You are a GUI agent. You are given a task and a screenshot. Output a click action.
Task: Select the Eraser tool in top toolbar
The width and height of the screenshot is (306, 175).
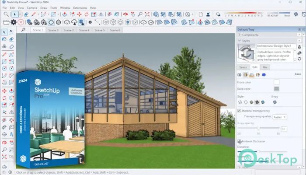click(26, 14)
